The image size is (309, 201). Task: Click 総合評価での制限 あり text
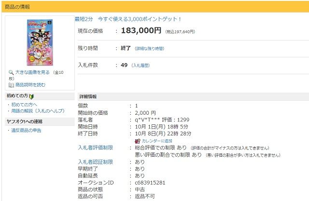[161, 147]
